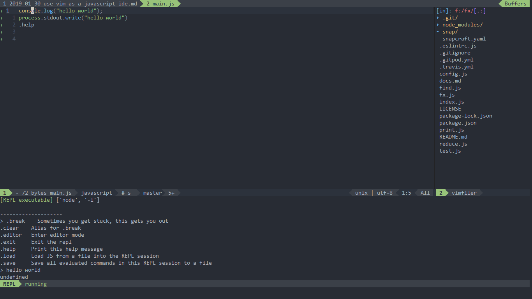Open the .travis.yml file
The width and height of the screenshot is (532, 299).
pyautogui.click(x=456, y=67)
